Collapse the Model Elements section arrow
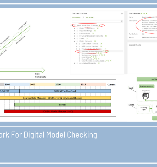Image resolution: width=157 pixels, height=167 pixels. 75,41
